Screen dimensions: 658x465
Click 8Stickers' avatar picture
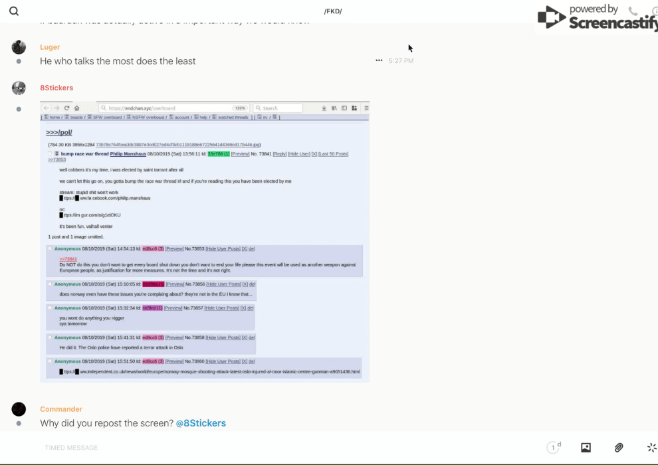tap(19, 88)
